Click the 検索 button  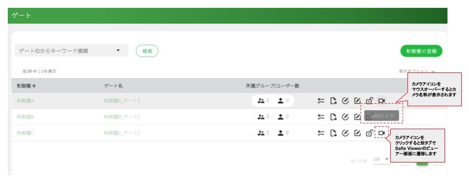[147, 51]
